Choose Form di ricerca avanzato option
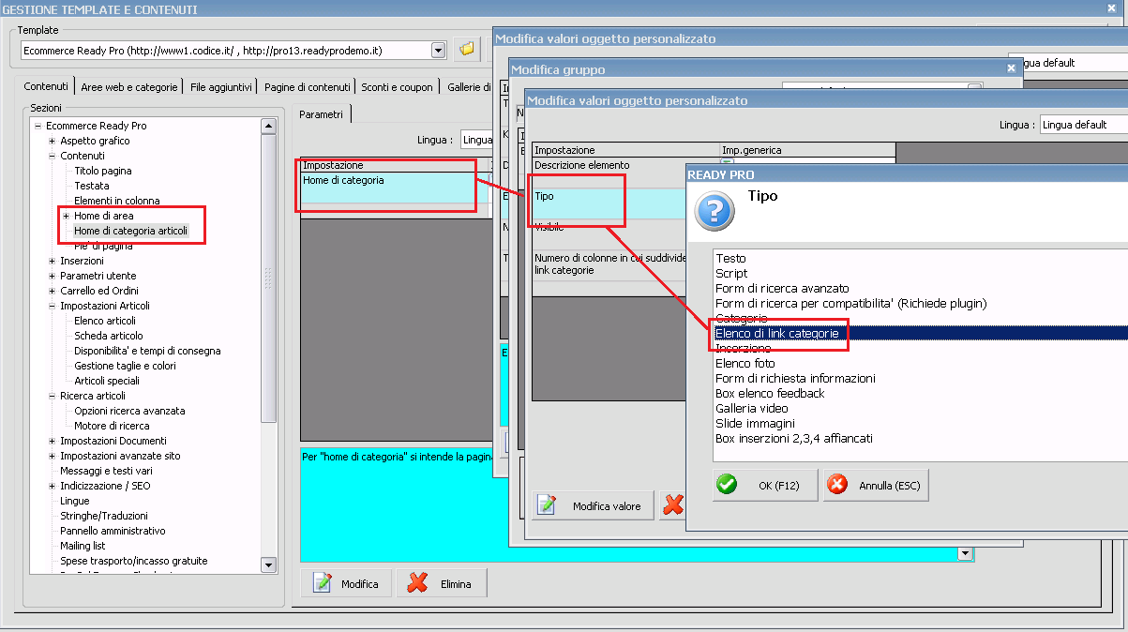Viewport: 1128px width, 632px height. [782, 288]
